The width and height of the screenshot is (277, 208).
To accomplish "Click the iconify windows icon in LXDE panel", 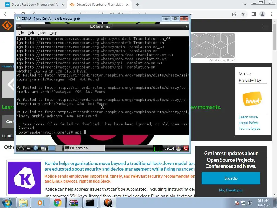I will tap(43, 148).
